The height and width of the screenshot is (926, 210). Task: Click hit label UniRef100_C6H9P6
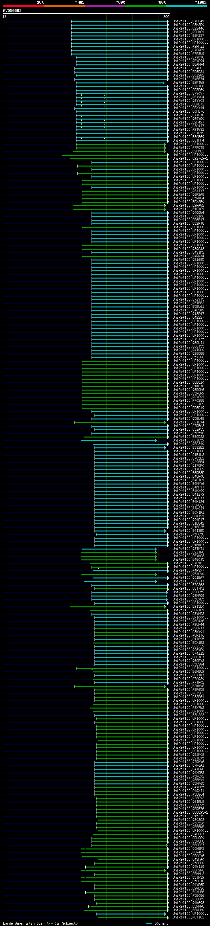(x=188, y=870)
